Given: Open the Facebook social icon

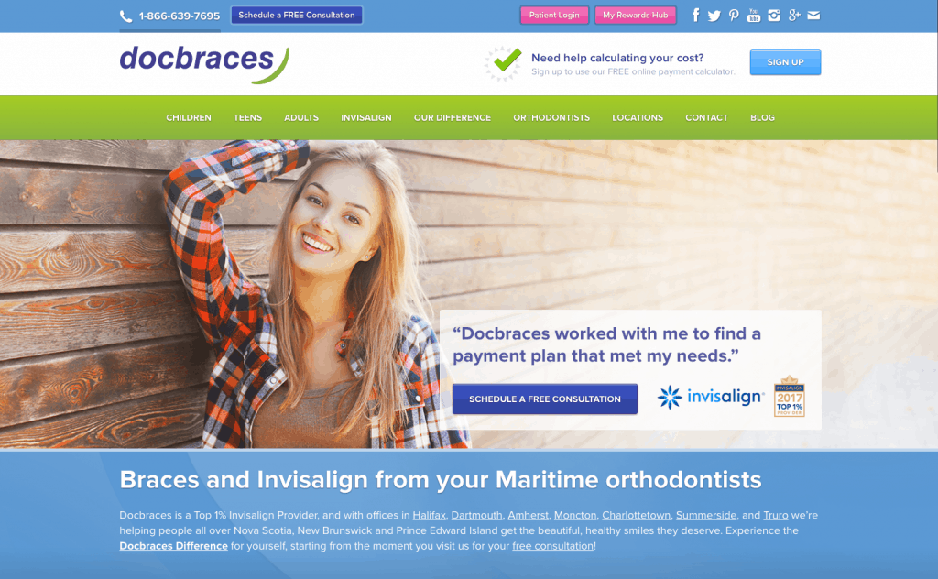Looking at the screenshot, I should coord(695,16).
